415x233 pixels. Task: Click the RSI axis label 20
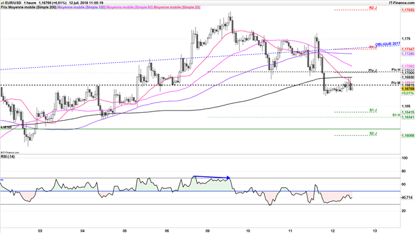coord(404,211)
